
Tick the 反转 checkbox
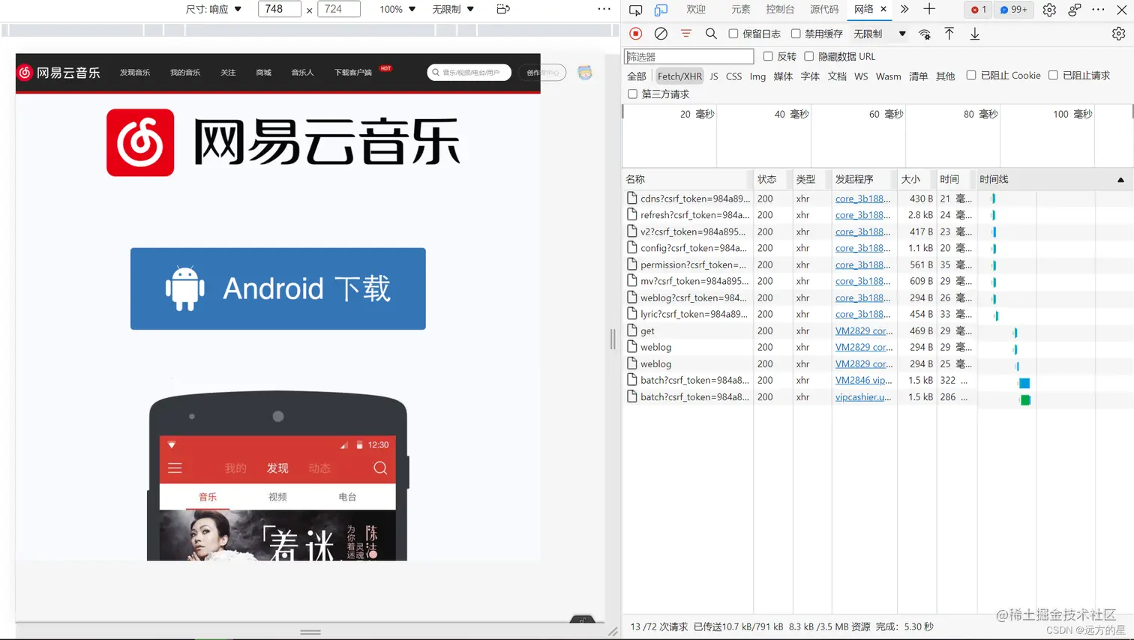[768, 56]
